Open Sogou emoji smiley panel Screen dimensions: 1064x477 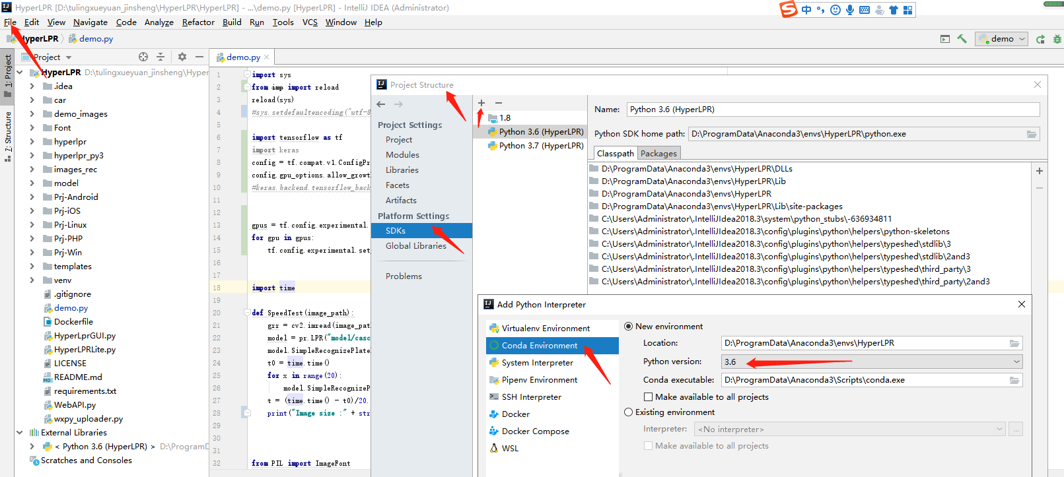tap(835, 10)
